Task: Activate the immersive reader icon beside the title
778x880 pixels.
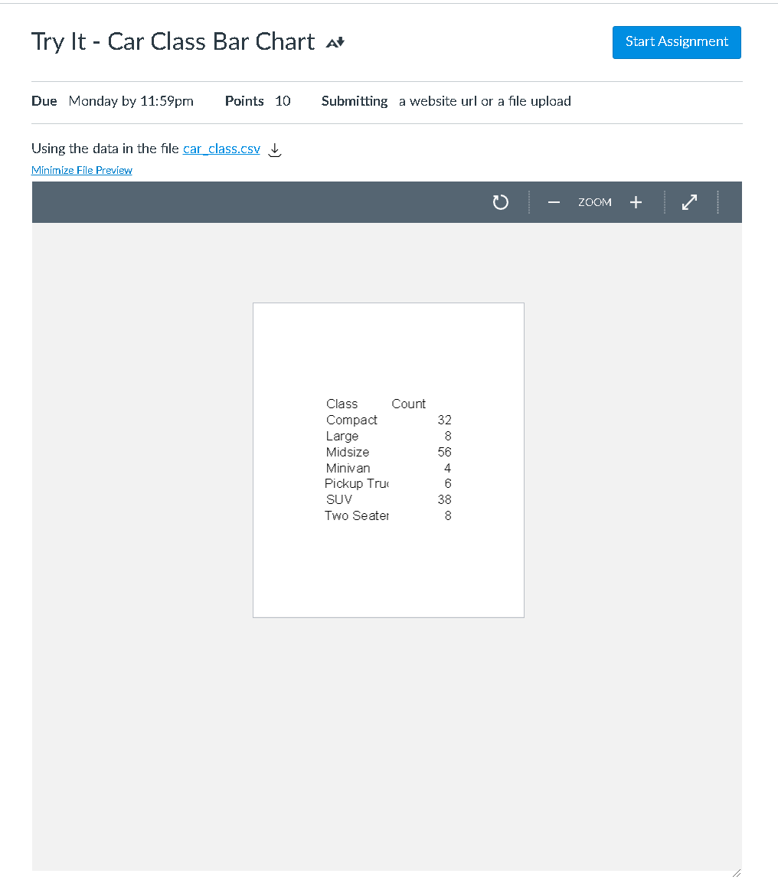Action: pos(333,42)
